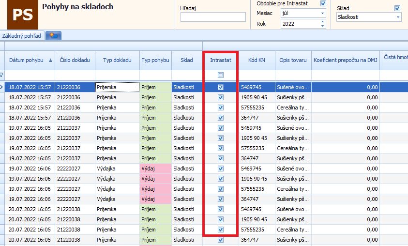The height and width of the screenshot is (246, 408).
Task: Sort by Sklad column header
Action: 187,60
